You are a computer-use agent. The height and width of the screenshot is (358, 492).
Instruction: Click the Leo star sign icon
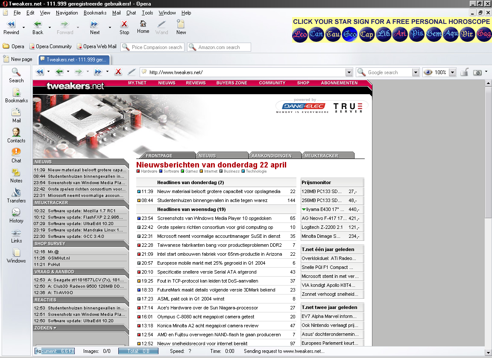(x=300, y=34)
